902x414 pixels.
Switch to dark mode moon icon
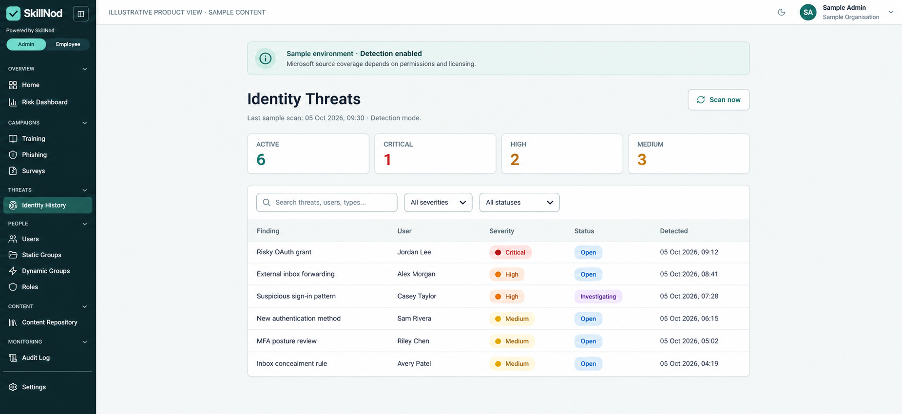782,12
